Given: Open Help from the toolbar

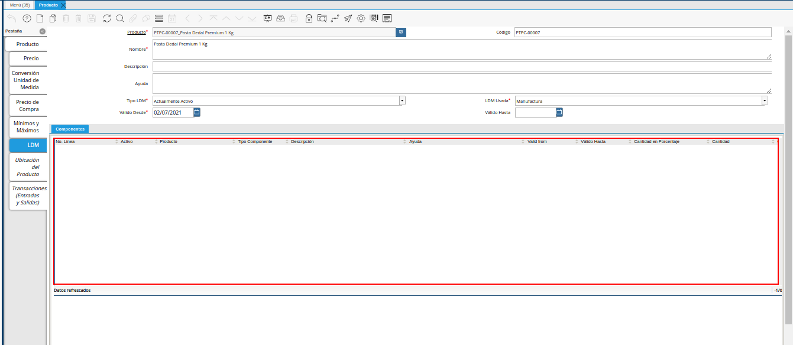Looking at the screenshot, I should click(27, 18).
